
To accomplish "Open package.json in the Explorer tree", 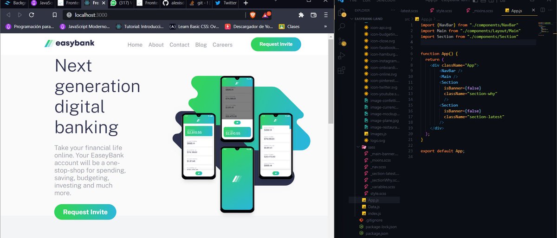I will tap(377, 233).
